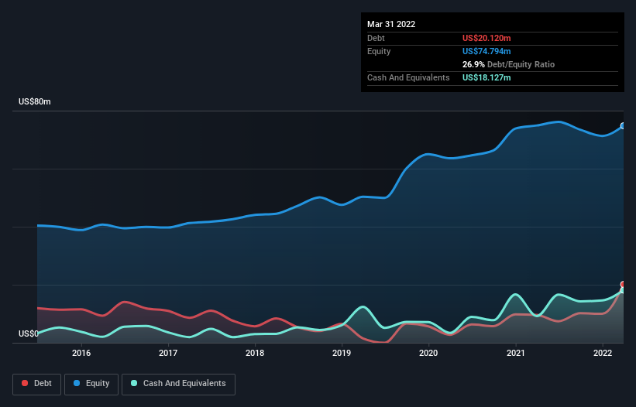Click the Equity label in tooltip
636x407 pixels.
pos(379,51)
